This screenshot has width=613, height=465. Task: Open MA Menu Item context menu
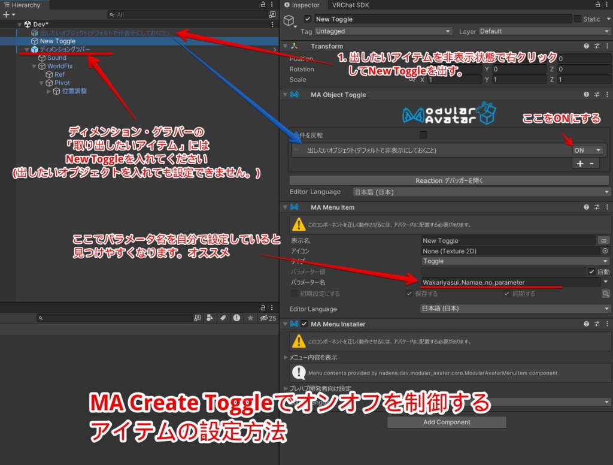pyautogui.click(x=607, y=207)
